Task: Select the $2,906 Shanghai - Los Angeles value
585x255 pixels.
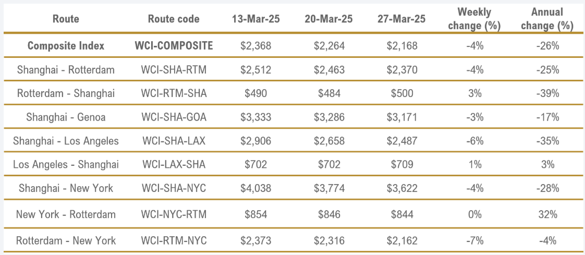Action: click(255, 141)
